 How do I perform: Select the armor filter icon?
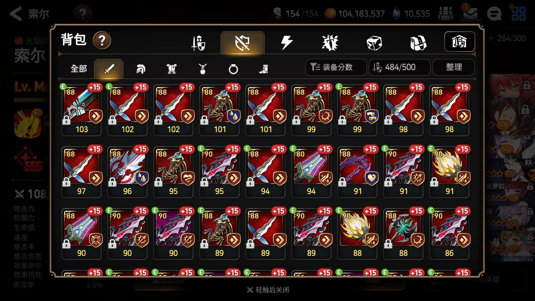171,69
